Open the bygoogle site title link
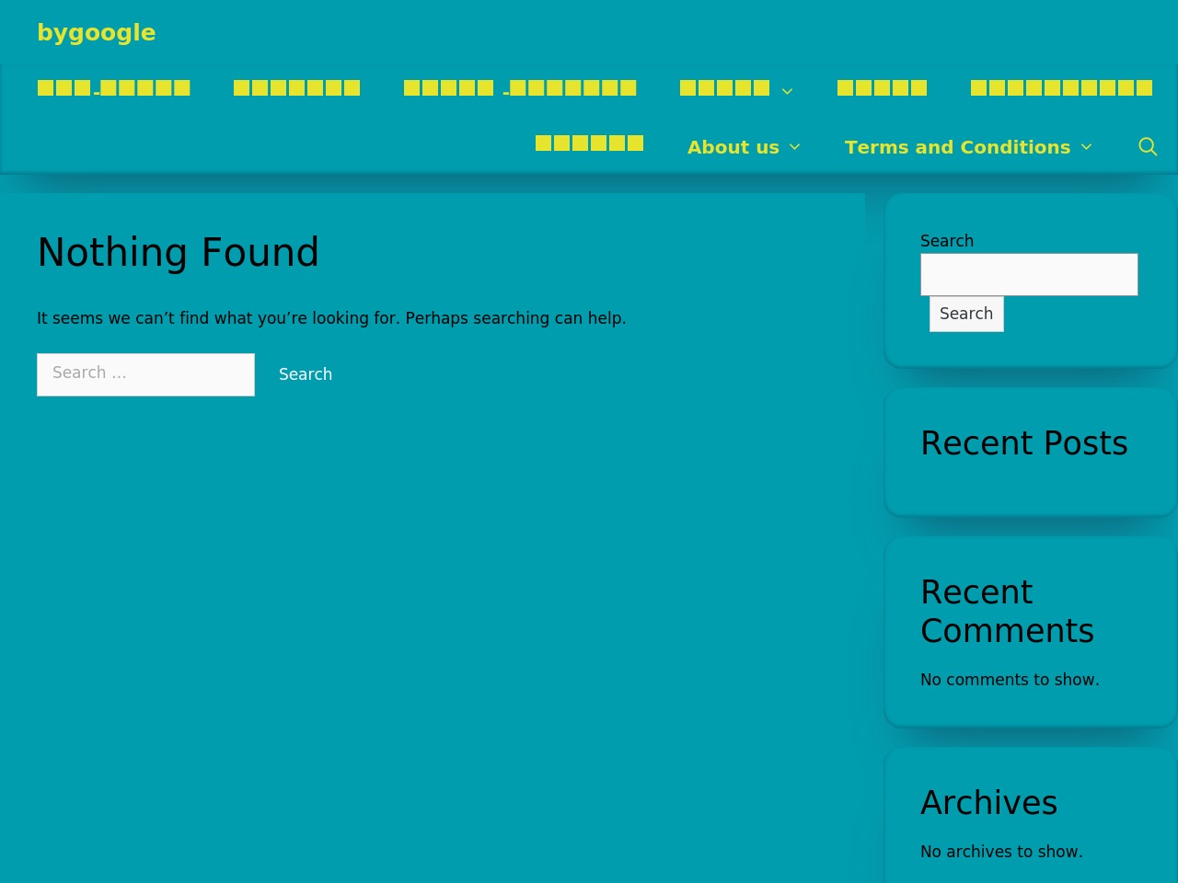This screenshot has height=883, width=1178. [x=97, y=32]
